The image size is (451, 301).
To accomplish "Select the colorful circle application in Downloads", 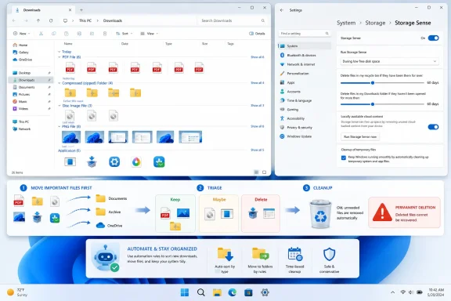I will (x=136, y=162).
